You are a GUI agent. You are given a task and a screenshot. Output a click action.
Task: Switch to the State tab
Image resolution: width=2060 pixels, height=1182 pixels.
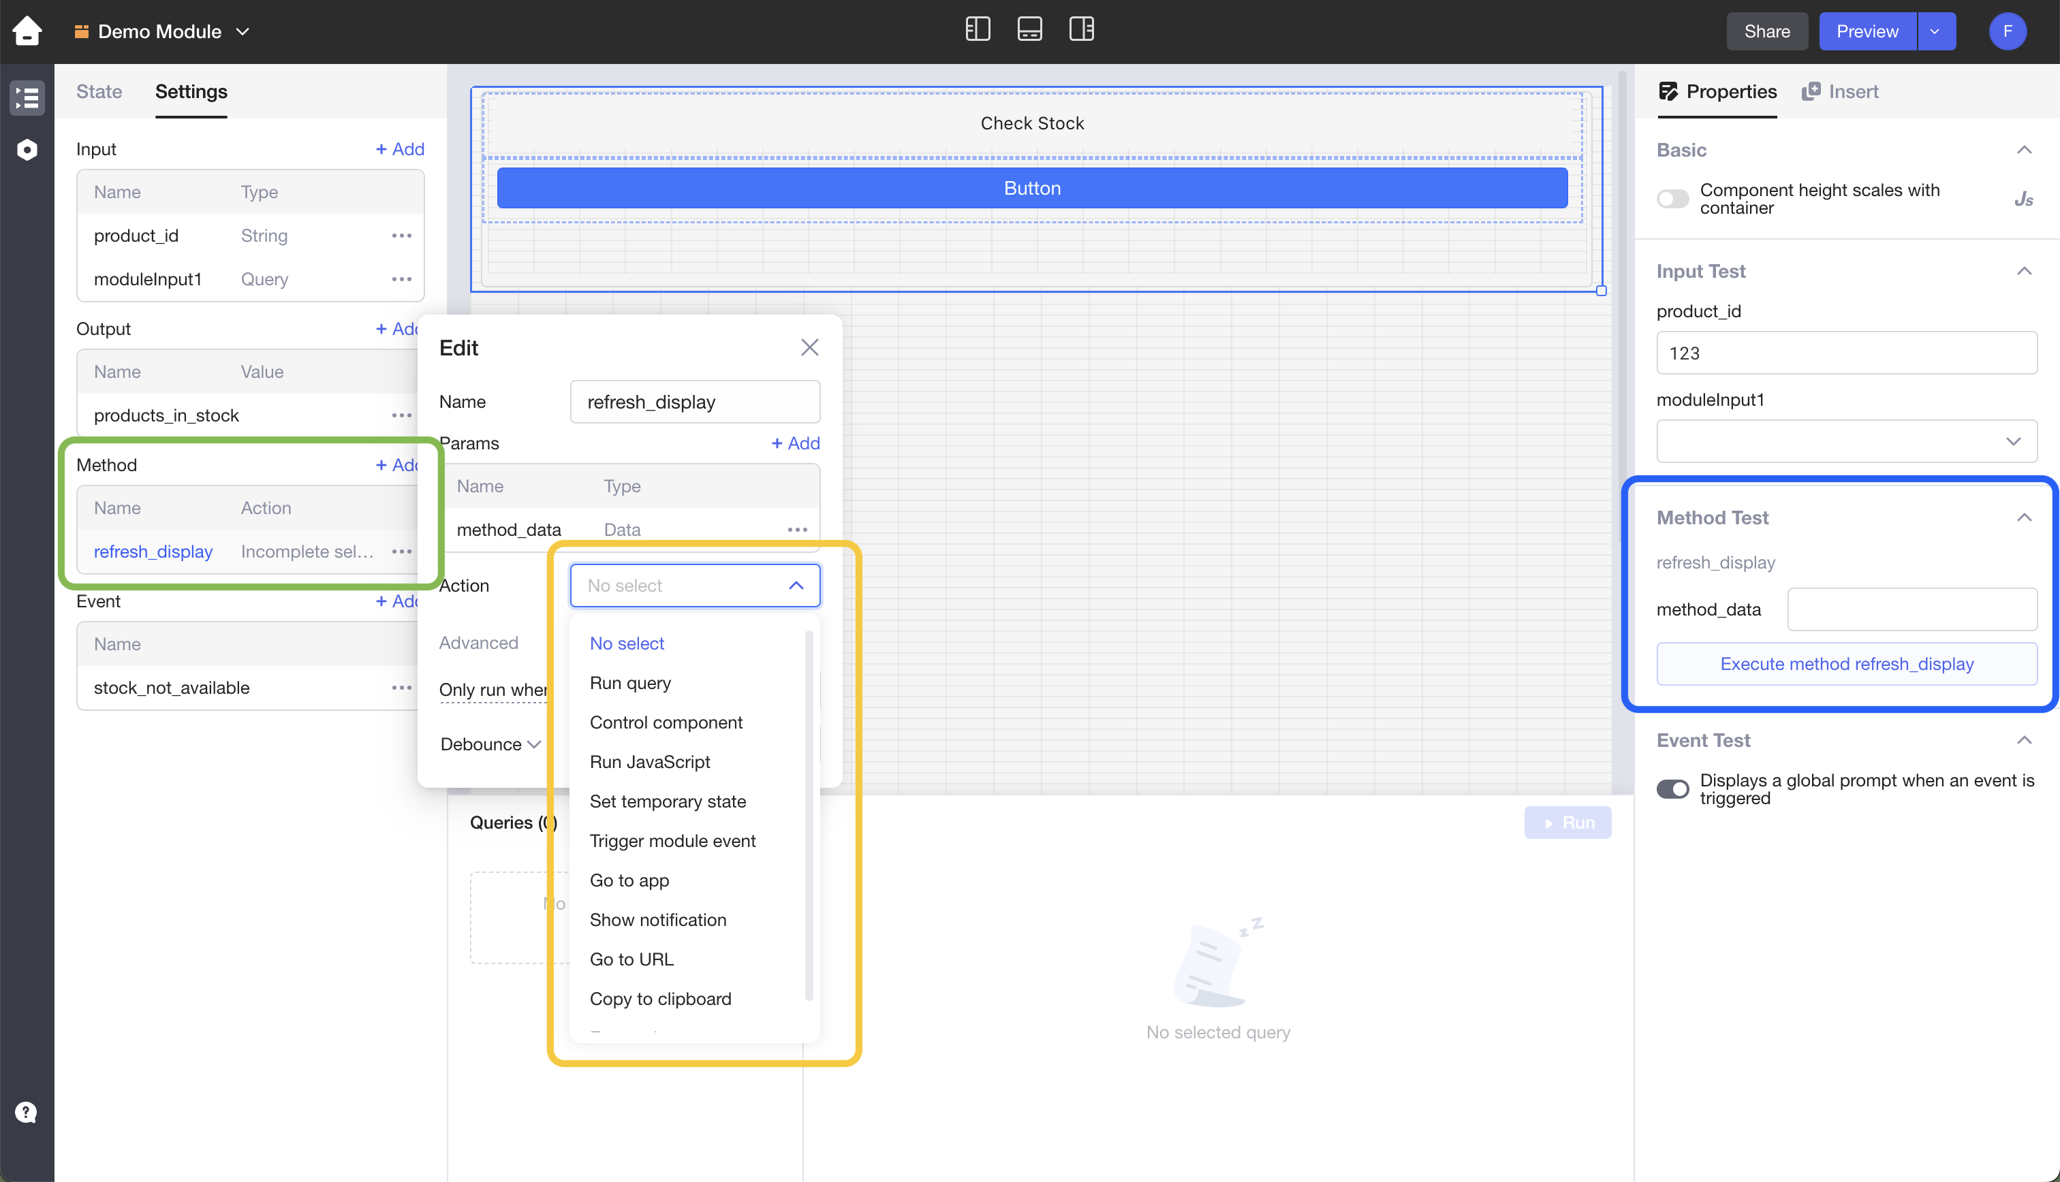pos(99,91)
